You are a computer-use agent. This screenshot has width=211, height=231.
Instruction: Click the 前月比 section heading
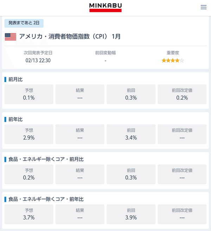click(x=15, y=80)
